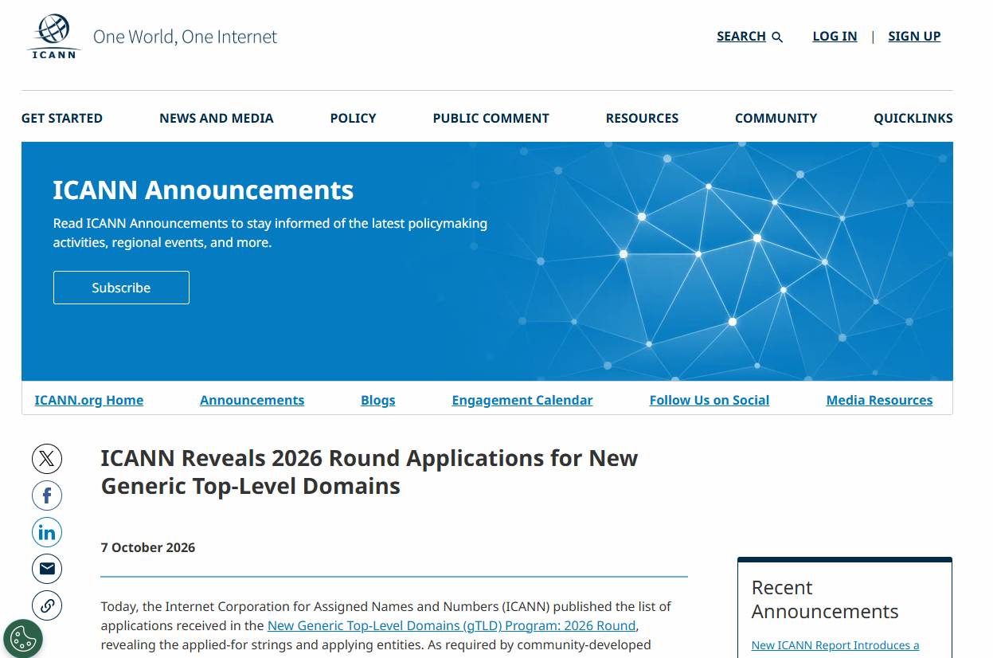
Task: Open 'New ICANN Report Introduces a' announcement
Action: pyautogui.click(x=835, y=645)
